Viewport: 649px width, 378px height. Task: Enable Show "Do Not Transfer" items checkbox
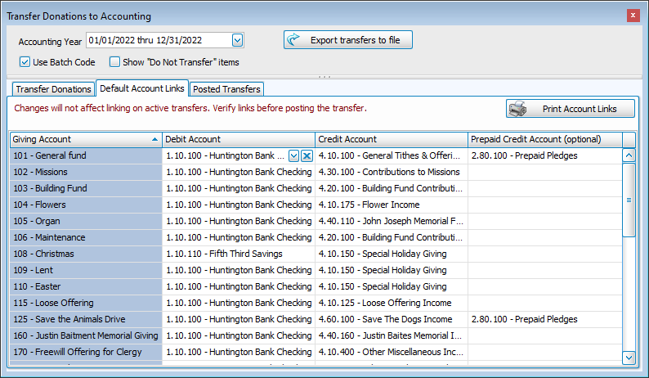115,61
